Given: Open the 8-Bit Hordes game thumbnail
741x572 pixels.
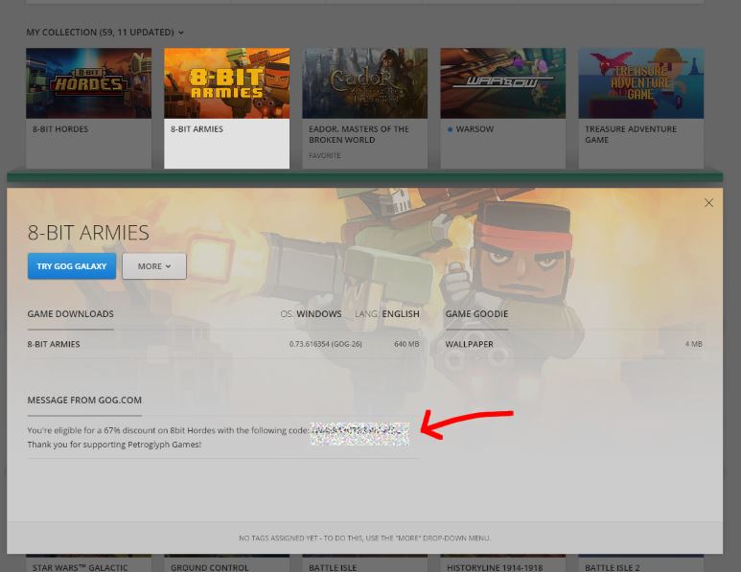Looking at the screenshot, I should tap(89, 83).
